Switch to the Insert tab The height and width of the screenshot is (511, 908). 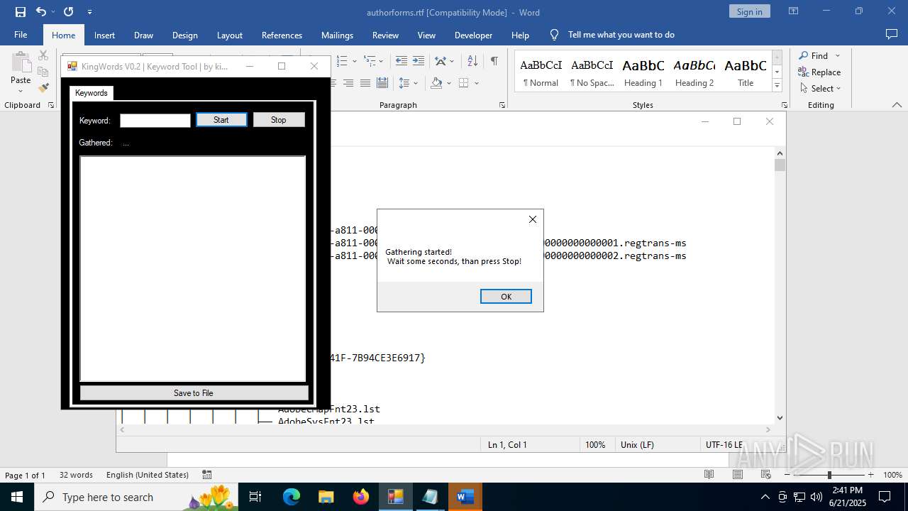tap(104, 35)
